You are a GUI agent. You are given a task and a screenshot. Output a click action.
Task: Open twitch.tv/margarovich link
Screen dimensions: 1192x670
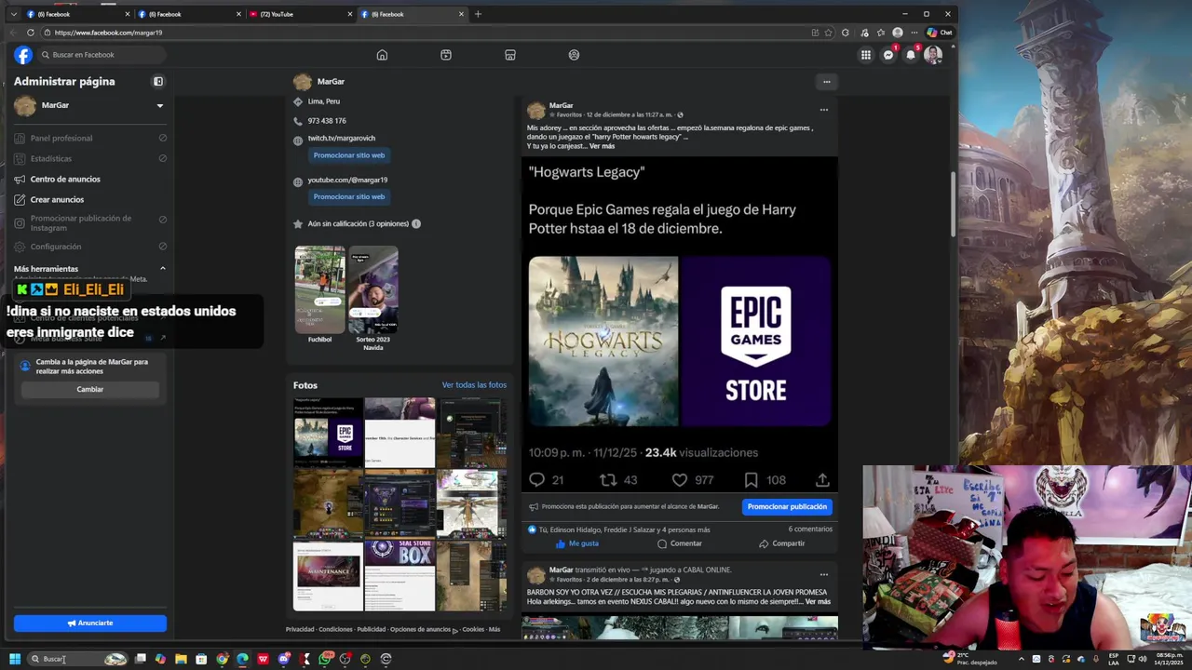(342, 139)
